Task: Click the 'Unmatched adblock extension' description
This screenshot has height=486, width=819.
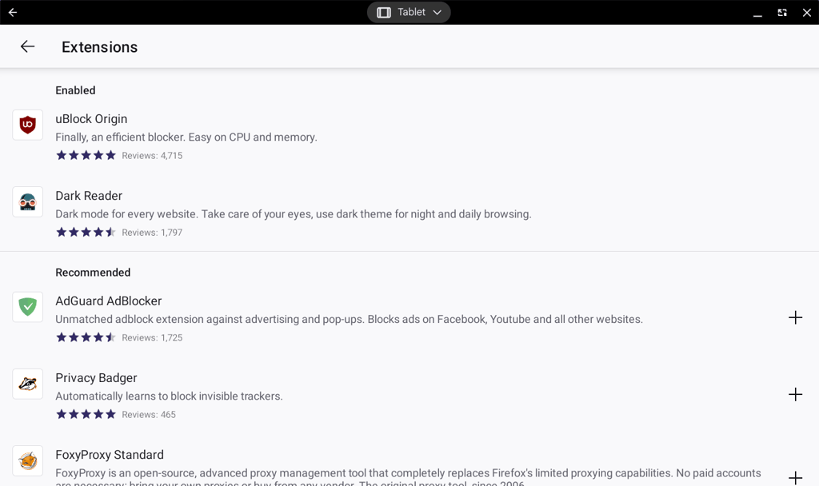Action: (x=349, y=320)
